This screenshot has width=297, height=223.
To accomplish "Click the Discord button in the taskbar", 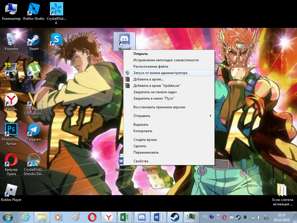I will point(142,217).
